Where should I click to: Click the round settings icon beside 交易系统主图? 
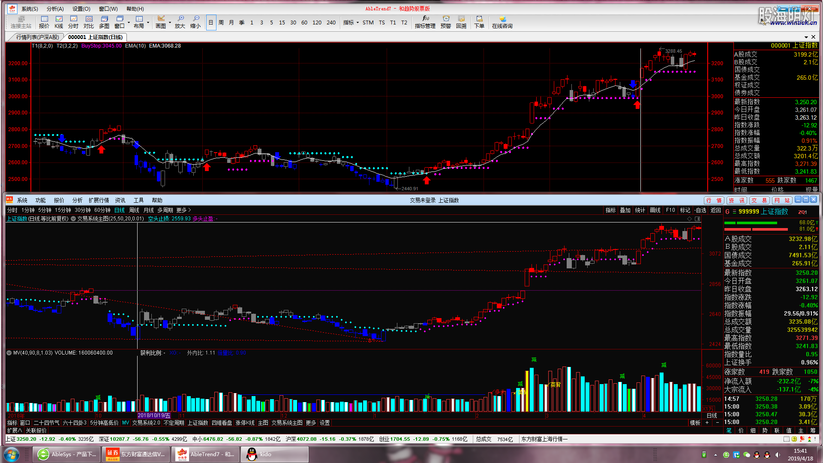tap(73, 219)
